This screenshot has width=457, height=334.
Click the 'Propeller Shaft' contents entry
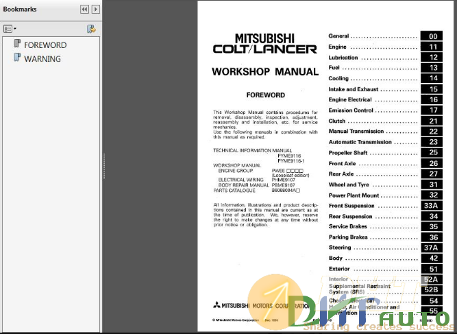click(x=348, y=153)
